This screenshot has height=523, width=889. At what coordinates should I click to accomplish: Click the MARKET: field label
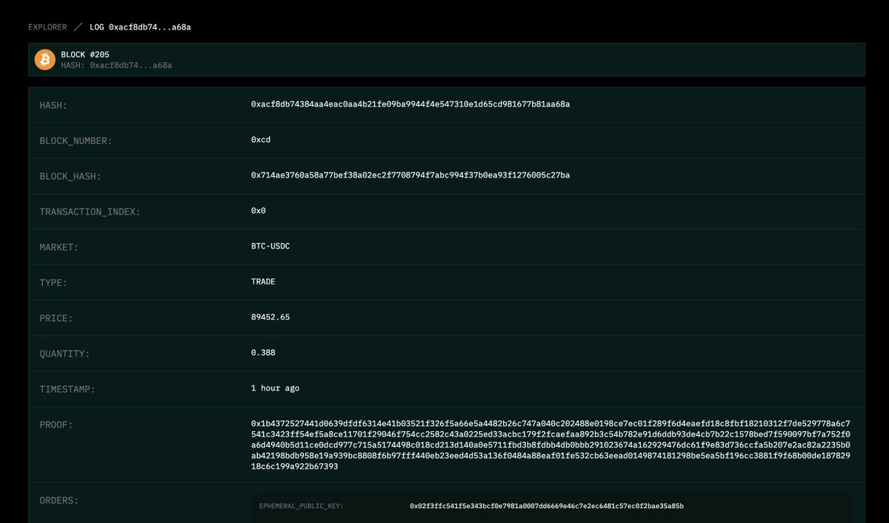[x=59, y=247]
